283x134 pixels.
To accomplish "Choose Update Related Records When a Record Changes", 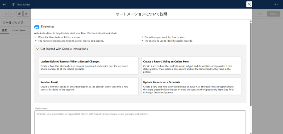I will pos(89,66).
